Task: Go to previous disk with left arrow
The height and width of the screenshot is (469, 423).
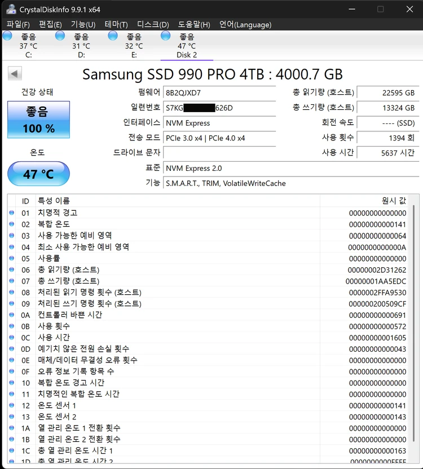Action: tap(15, 74)
